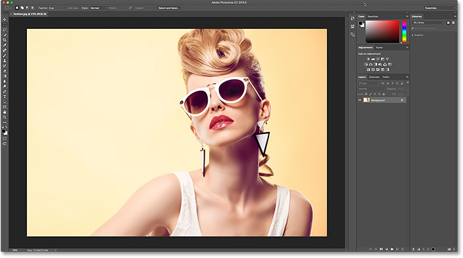This screenshot has width=463, height=258.
Task: Switch Libraries to grid view
Action: coord(449,23)
